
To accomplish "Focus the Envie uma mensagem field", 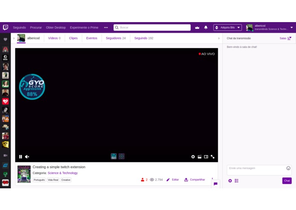I will [x=259, y=170].
